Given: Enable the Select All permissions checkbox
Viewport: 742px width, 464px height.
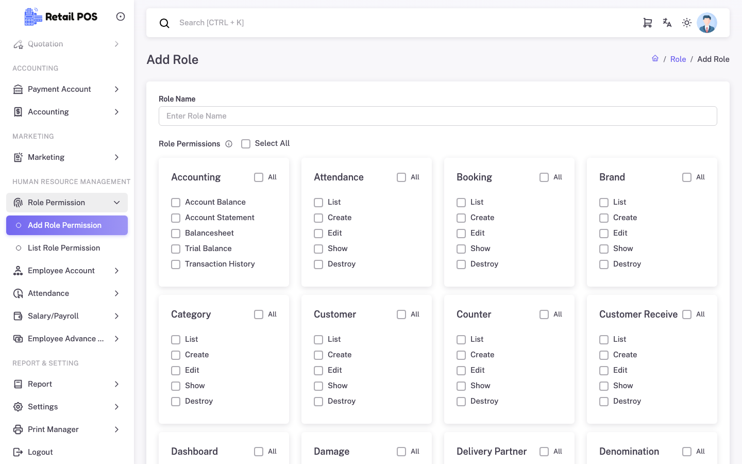Looking at the screenshot, I should (246, 144).
